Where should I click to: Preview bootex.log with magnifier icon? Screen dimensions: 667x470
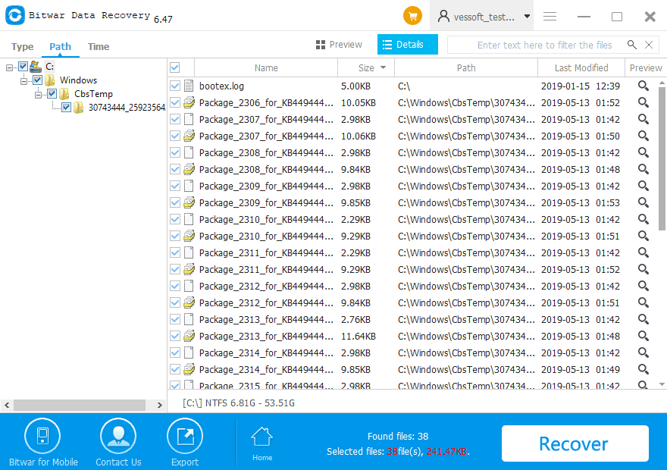tap(644, 86)
